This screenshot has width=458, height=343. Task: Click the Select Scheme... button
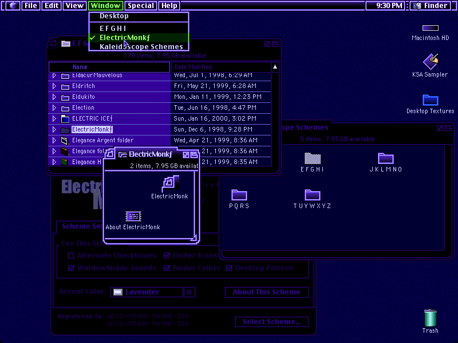click(x=272, y=322)
